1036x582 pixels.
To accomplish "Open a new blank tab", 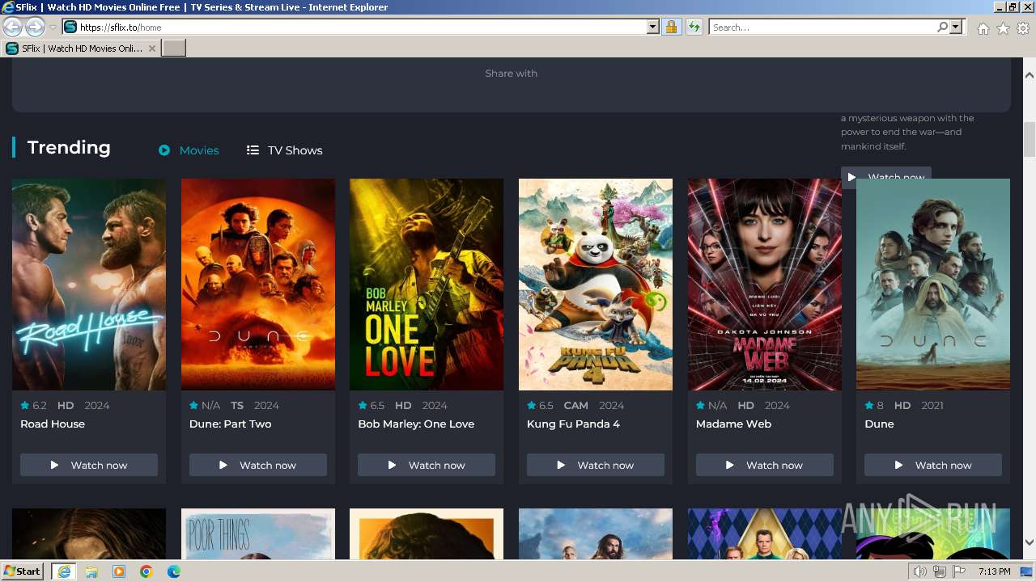I will 174,48.
